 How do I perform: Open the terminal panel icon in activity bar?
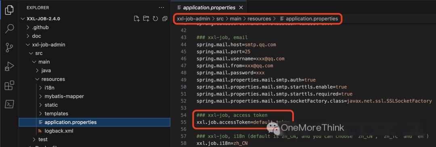click(x=9, y=104)
